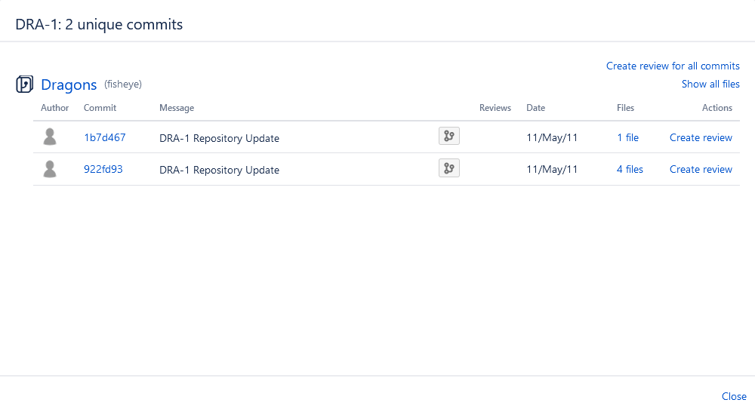Screen dimensions: 755x412
Task: Open commit 922fd93
Action: 103,170
